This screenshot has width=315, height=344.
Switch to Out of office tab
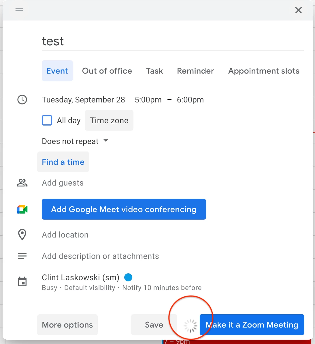(107, 71)
